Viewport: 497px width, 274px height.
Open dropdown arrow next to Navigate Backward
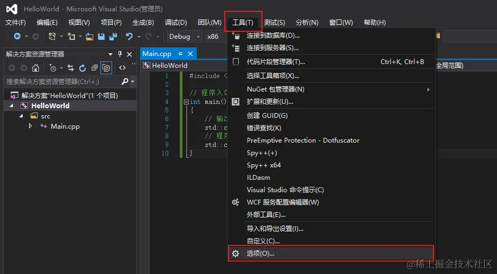(x=26, y=37)
